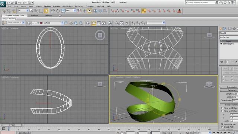Click the Length value field
This screenshot has width=238, height=134.
point(235,94)
